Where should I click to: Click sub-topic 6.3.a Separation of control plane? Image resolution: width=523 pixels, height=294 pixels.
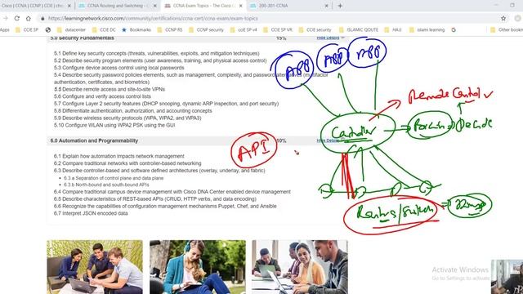pyautogui.click(x=114, y=178)
